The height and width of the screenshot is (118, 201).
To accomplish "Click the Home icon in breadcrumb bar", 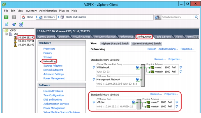I will (x=23, y=17).
